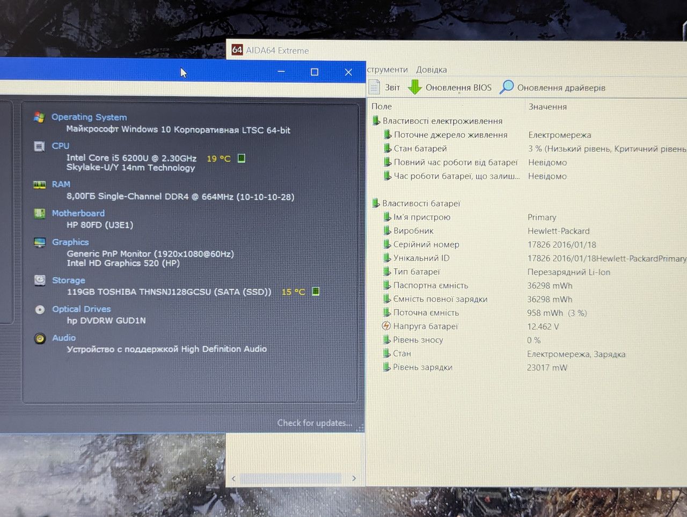This screenshot has width=687, height=517.
Task: Click the AIDA64 Extreme title bar icon
Action: [x=237, y=50]
